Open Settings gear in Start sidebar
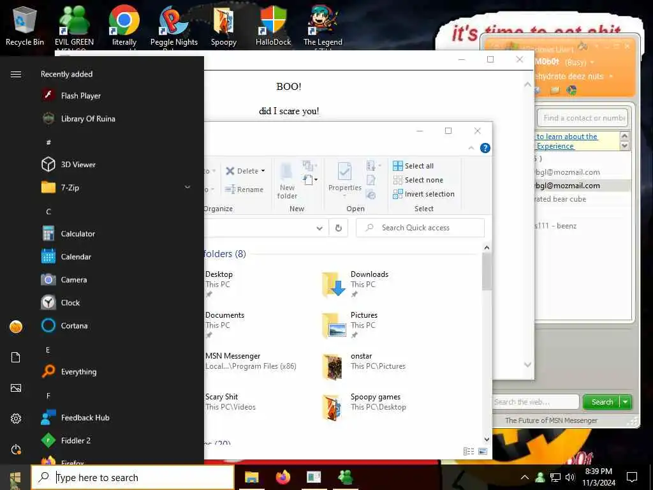The image size is (653, 490). [16, 419]
